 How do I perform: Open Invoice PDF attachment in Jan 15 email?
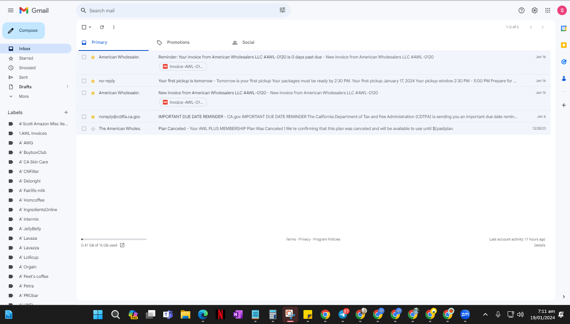coord(183,102)
